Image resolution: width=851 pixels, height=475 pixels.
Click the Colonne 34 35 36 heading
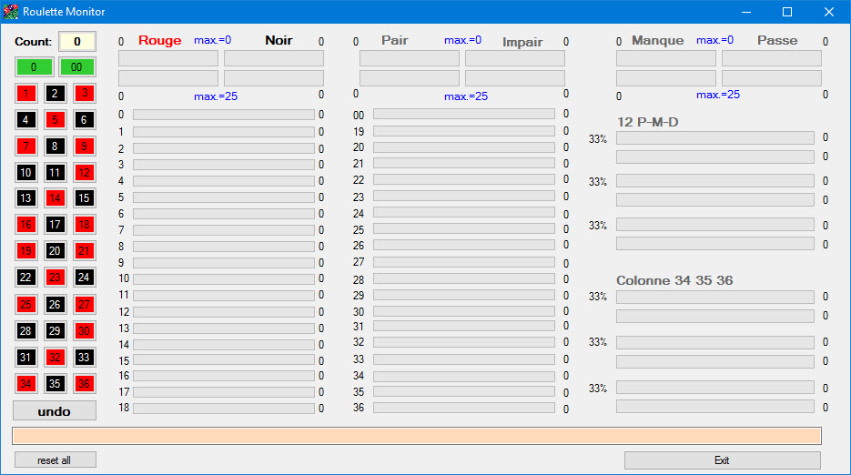674,280
